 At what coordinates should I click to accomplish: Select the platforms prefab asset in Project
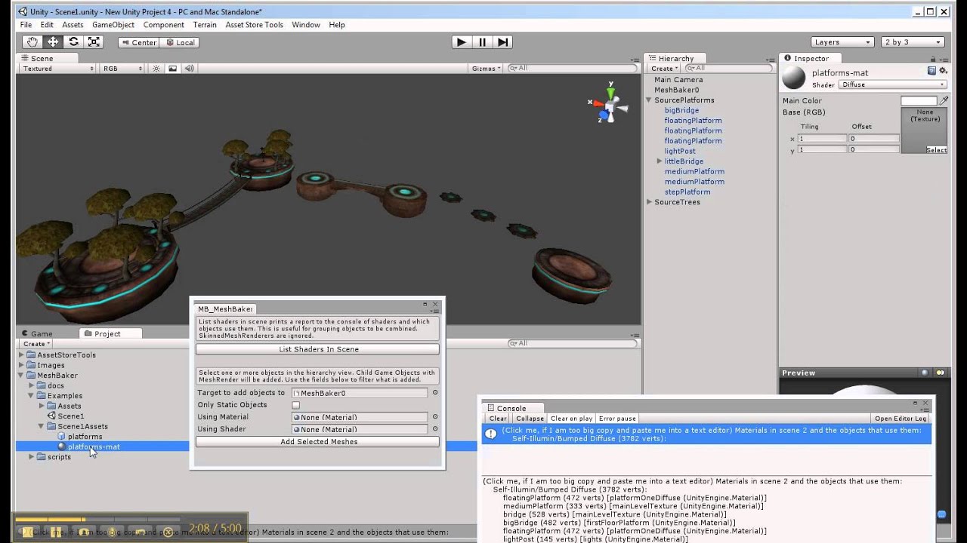(x=85, y=437)
